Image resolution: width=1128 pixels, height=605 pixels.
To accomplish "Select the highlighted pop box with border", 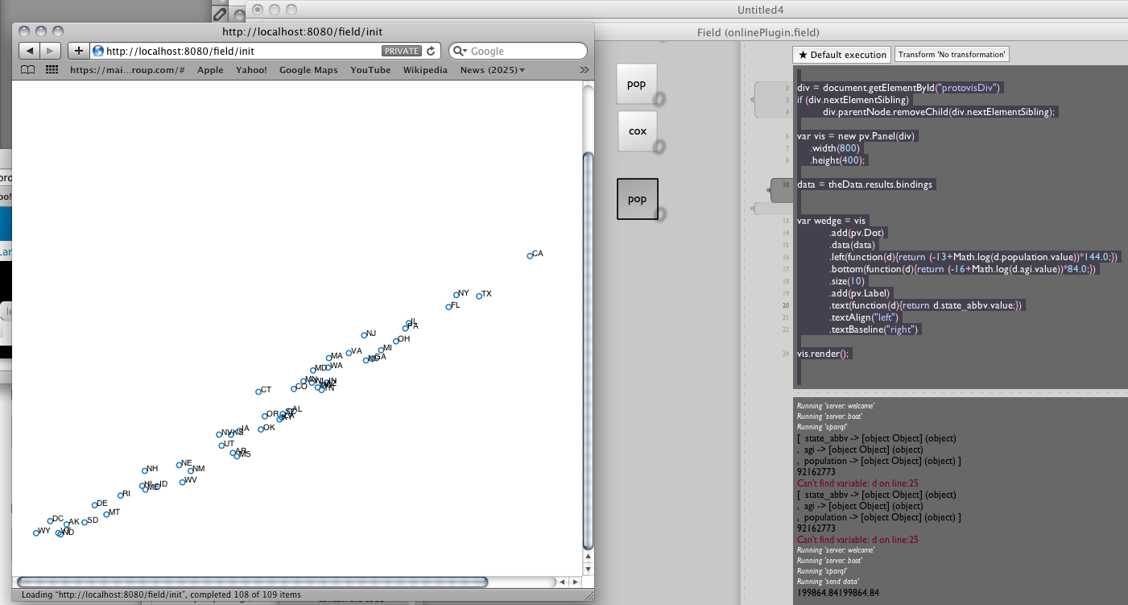I will coord(637,199).
